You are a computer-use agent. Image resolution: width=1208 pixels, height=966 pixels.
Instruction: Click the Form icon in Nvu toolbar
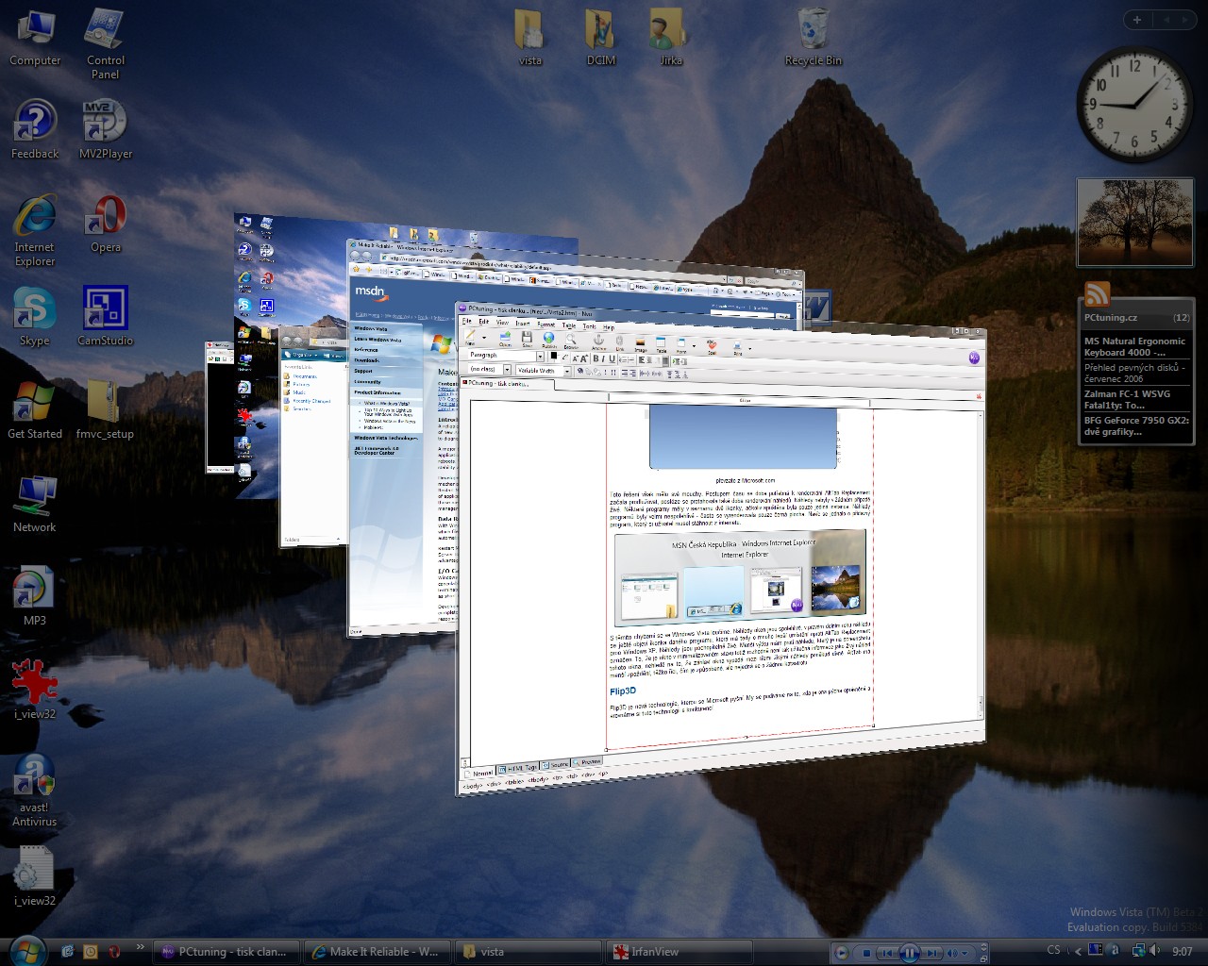click(680, 344)
